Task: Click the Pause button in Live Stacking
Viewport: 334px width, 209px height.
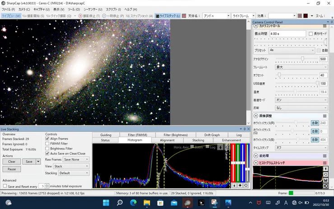Action: pyautogui.click(x=12, y=169)
